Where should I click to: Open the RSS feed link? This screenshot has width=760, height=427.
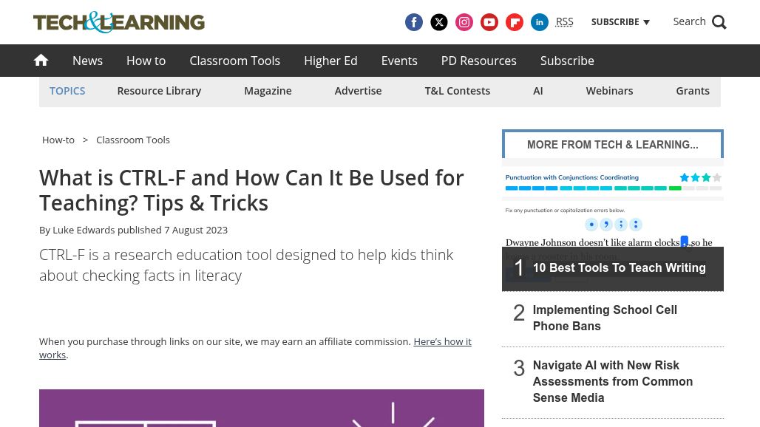pyautogui.click(x=564, y=21)
